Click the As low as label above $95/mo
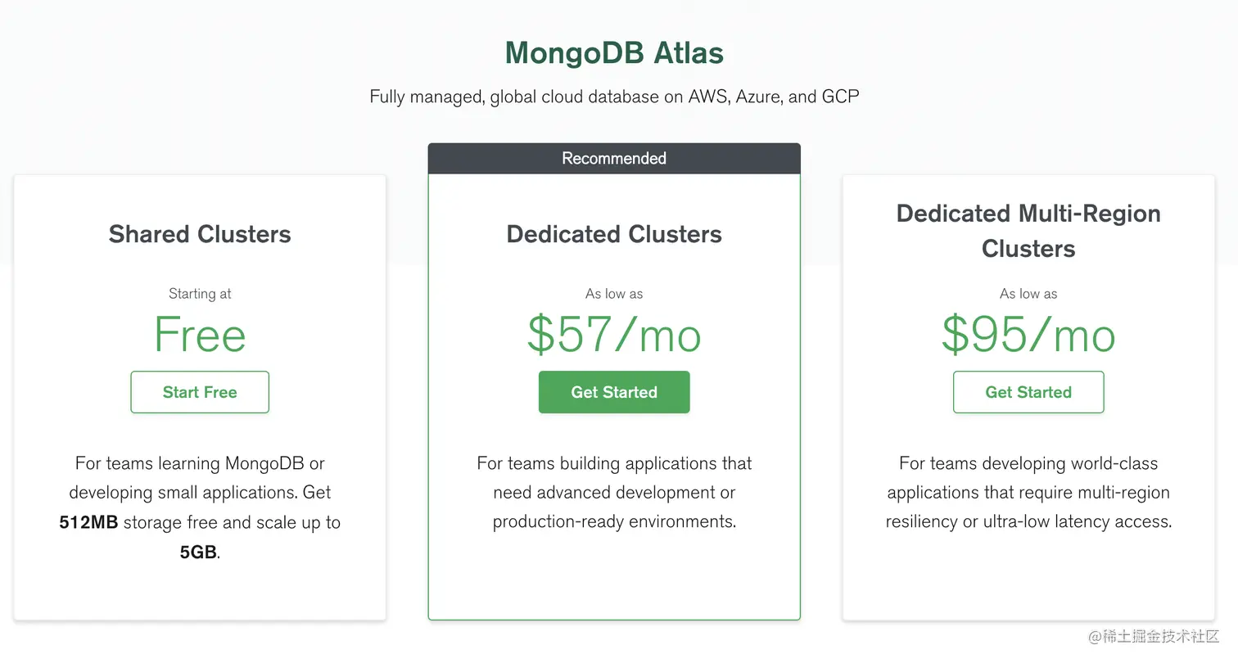Image resolution: width=1238 pixels, height=663 pixels. [x=1028, y=294]
